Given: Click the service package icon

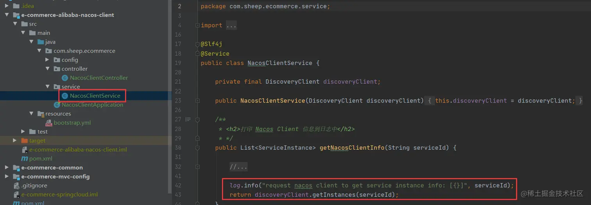Looking at the screenshot, I should click(x=57, y=87).
